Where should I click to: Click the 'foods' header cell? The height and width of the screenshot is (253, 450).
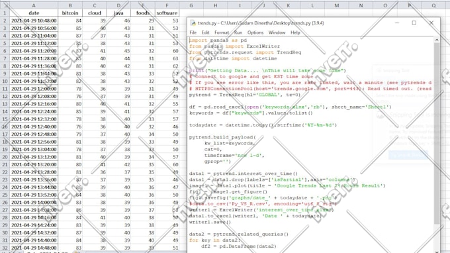pos(143,13)
